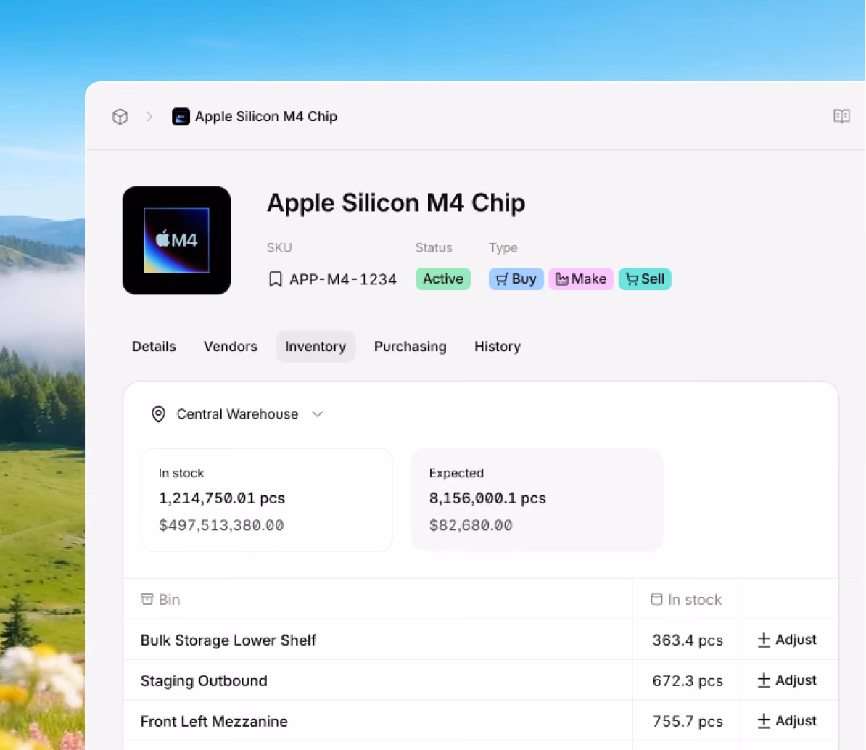
Task: Click the cube home breadcrumb icon
Action: (x=120, y=117)
